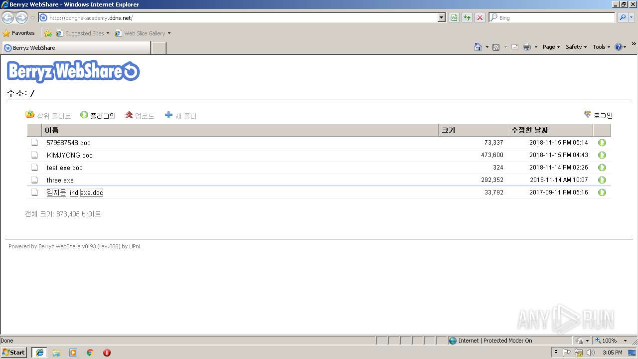Click the Read Mail icon

coord(515,47)
